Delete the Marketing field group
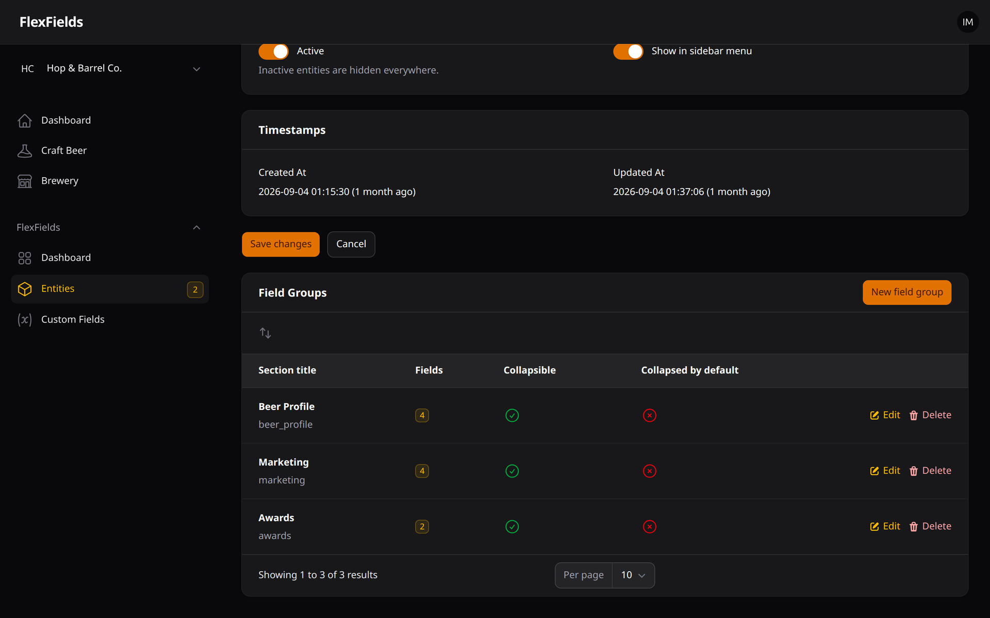Viewport: 990px width, 618px height. (x=930, y=471)
